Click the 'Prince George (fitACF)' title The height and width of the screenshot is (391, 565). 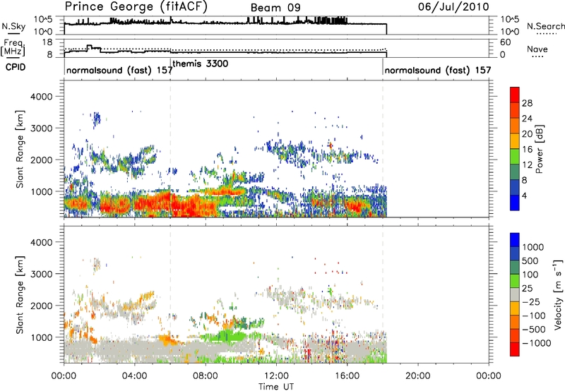click(x=136, y=7)
